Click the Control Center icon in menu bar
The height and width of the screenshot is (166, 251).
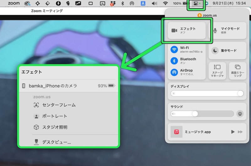point(195,3)
